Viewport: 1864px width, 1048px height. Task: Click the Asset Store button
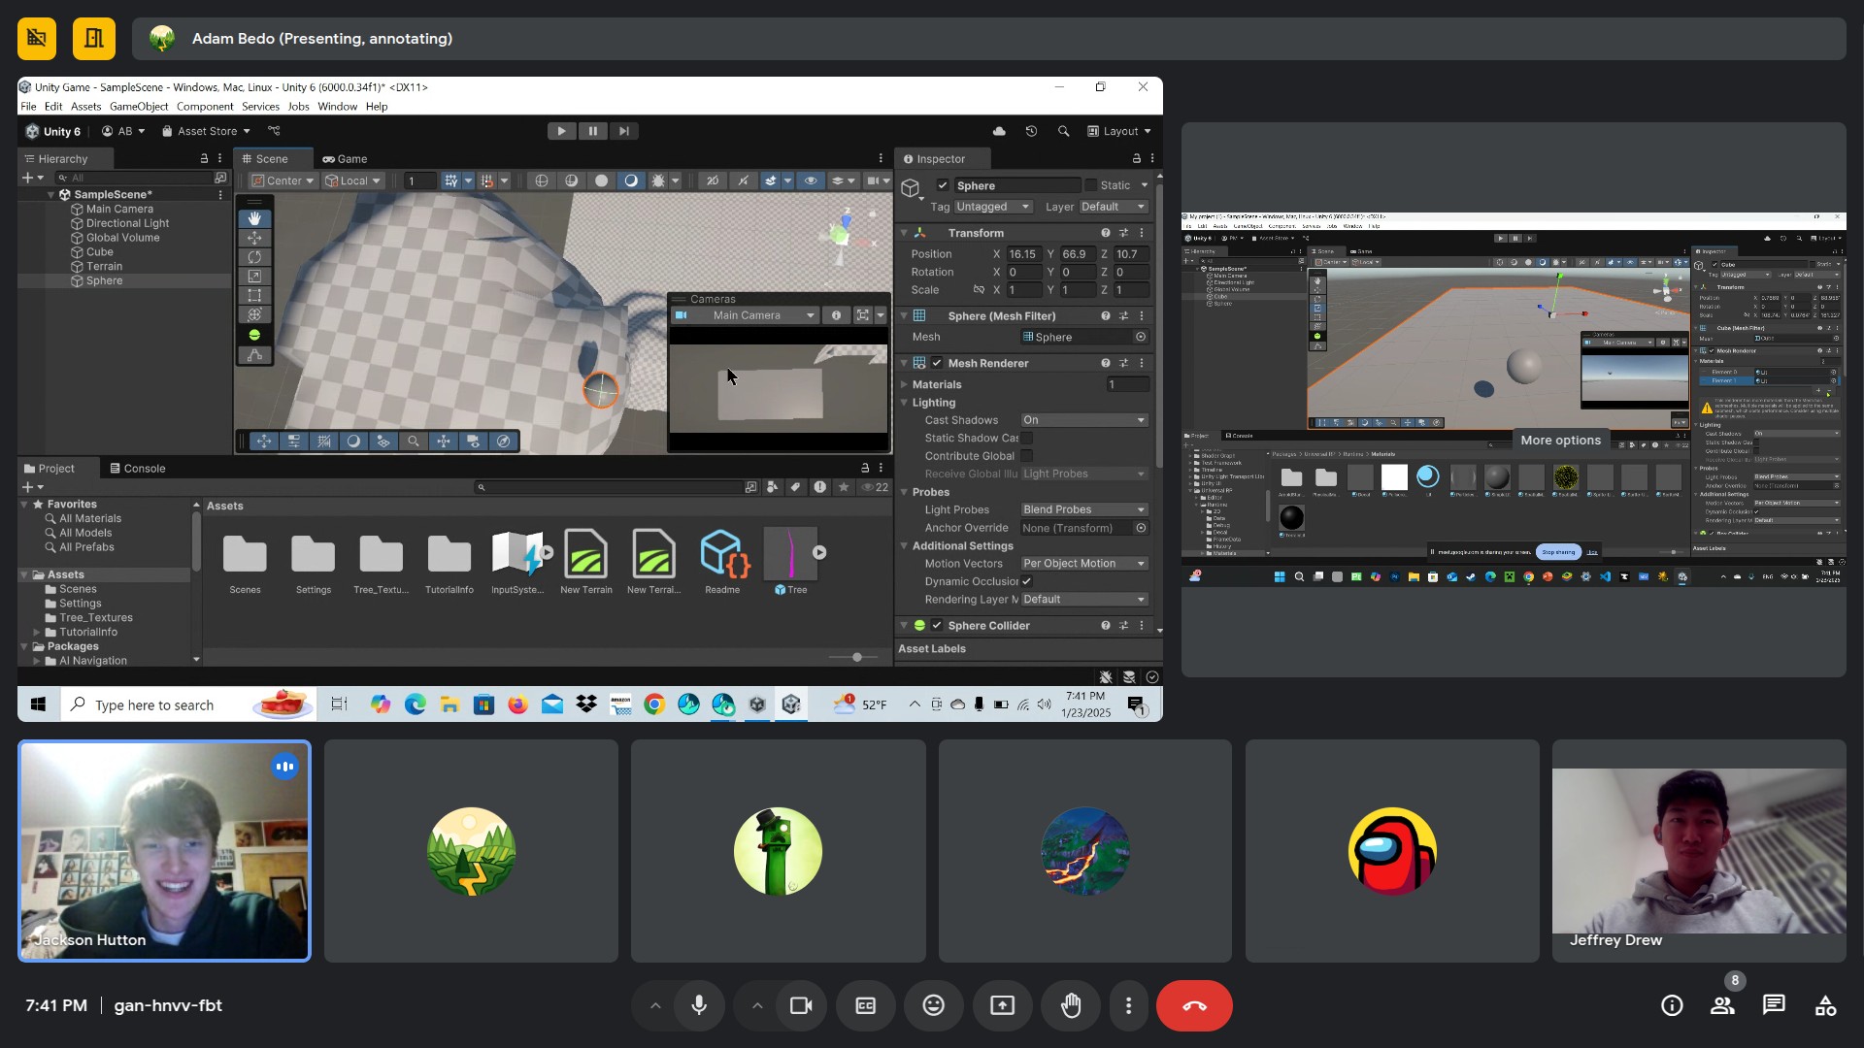click(206, 131)
